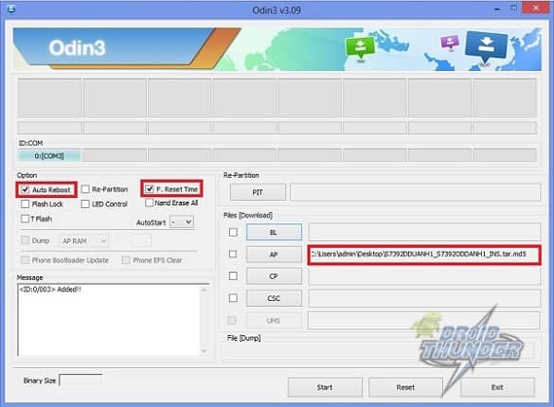
Task: Open the AutoStart dropdown
Action: [182, 222]
